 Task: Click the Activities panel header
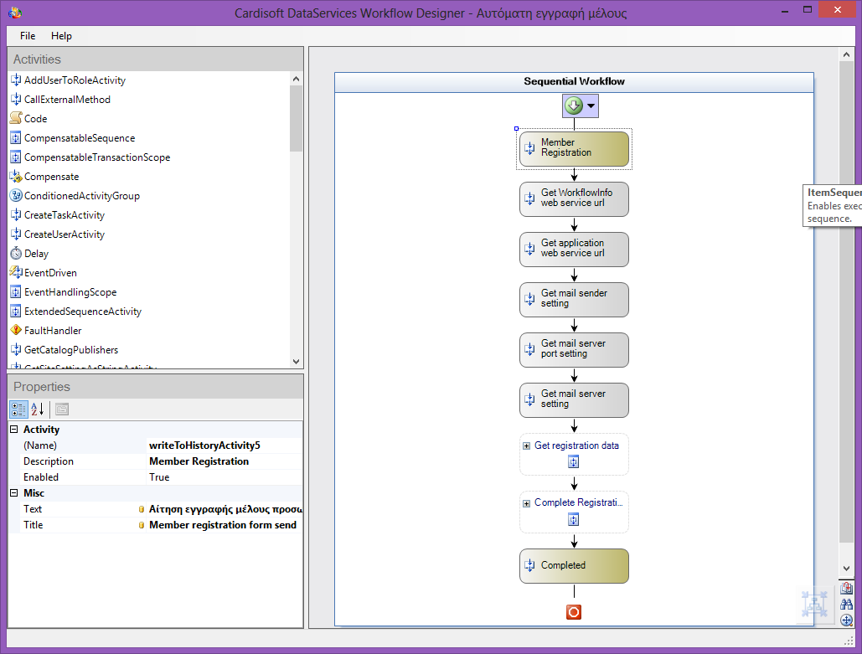(x=155, y=59)
